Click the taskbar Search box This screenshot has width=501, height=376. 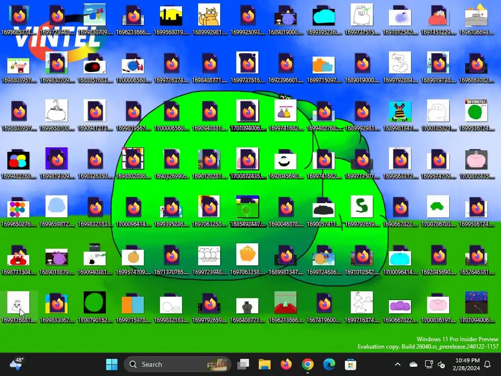click(x=177, y=364)
